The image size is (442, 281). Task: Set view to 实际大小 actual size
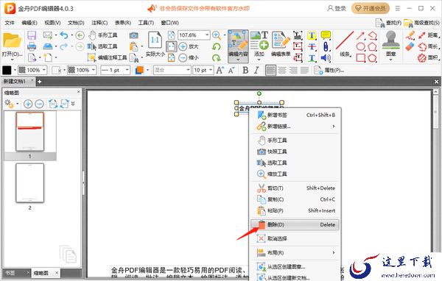[x=155, y=44]
